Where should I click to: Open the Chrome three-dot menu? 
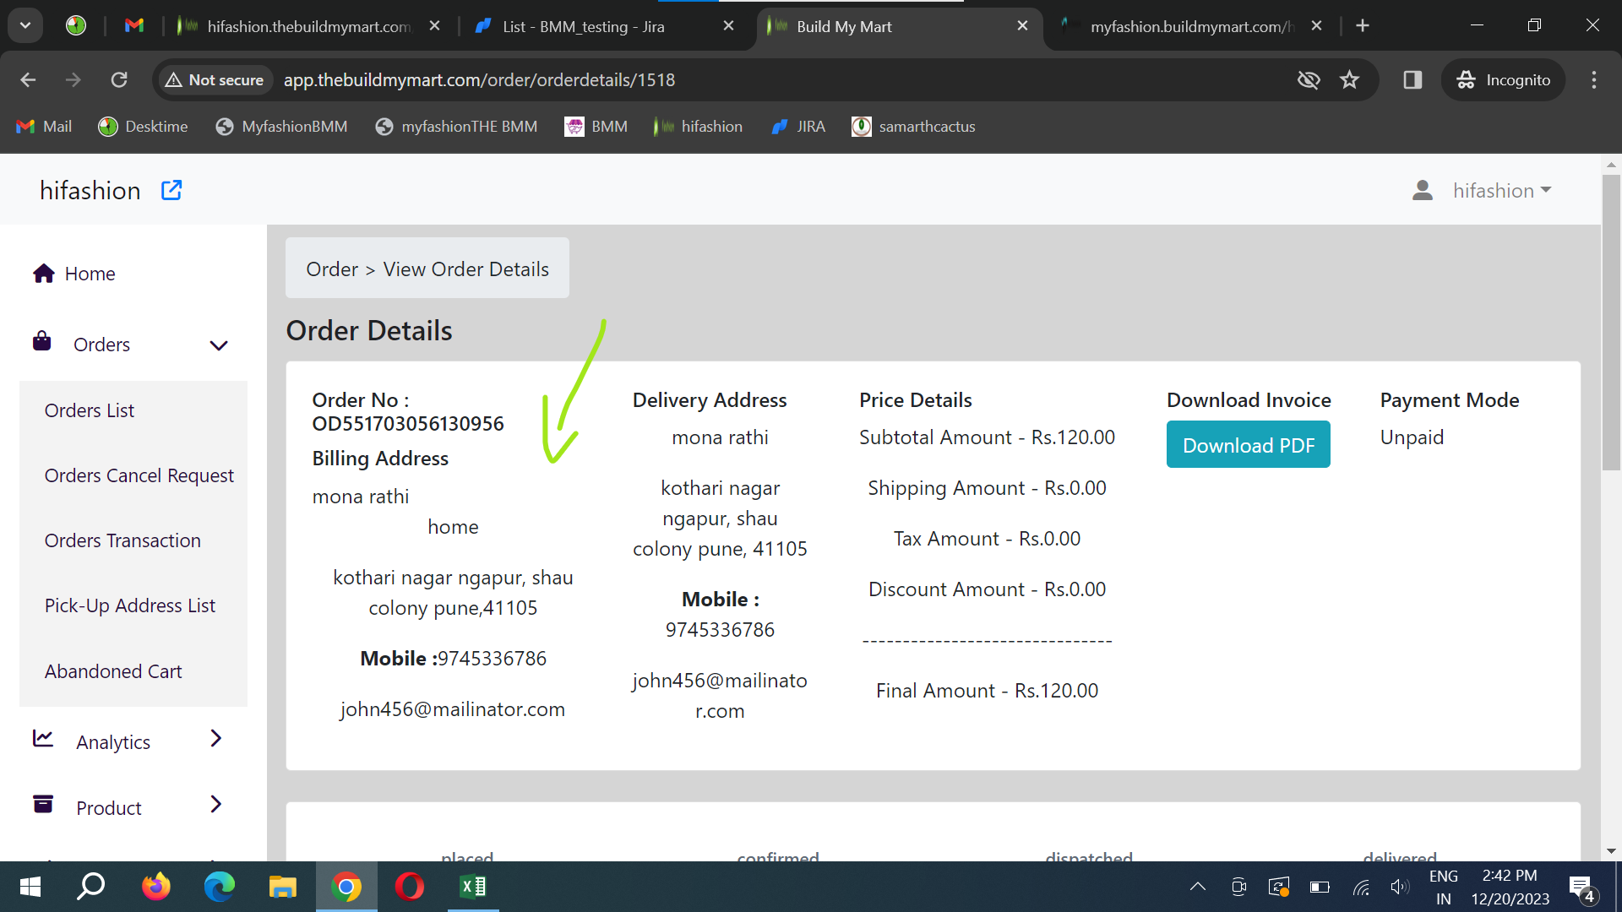click(x=1594, y=79)
